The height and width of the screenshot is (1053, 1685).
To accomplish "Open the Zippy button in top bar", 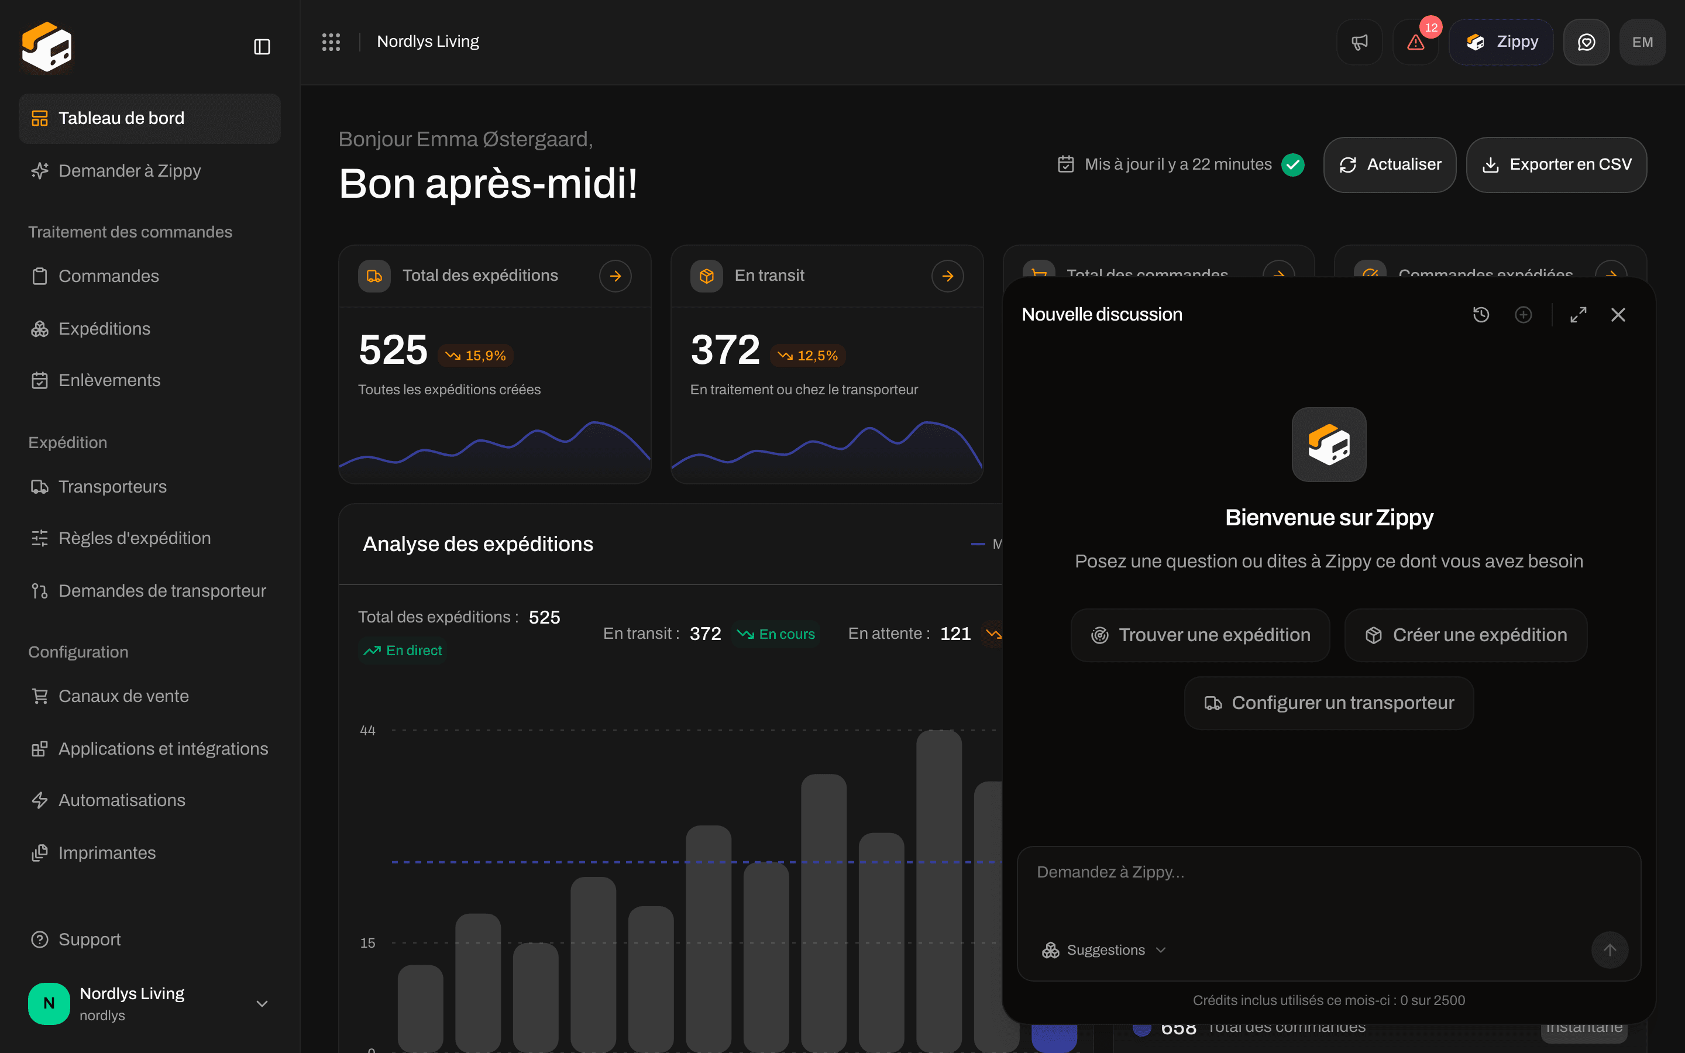I will coord(1501,42).
